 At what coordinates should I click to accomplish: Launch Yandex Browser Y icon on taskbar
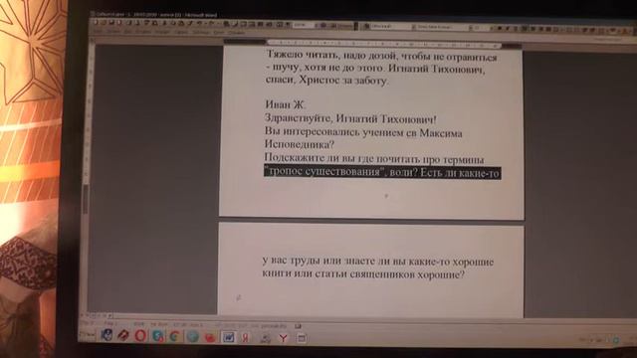(x=283, y=338)
